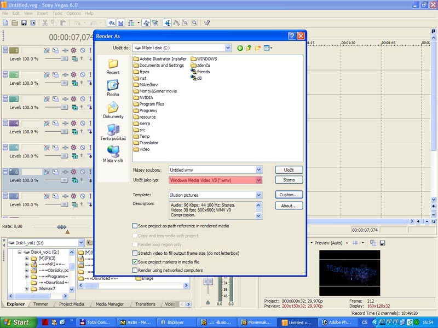Viewport: 438px width, 328px height.
Task: Switch to the Trimmer tab
Action: pos(41,304)
